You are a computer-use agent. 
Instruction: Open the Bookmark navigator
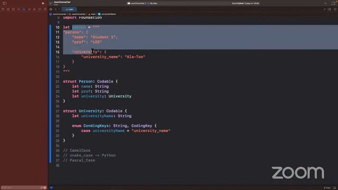pyautogui.click(x=13, y=9)
